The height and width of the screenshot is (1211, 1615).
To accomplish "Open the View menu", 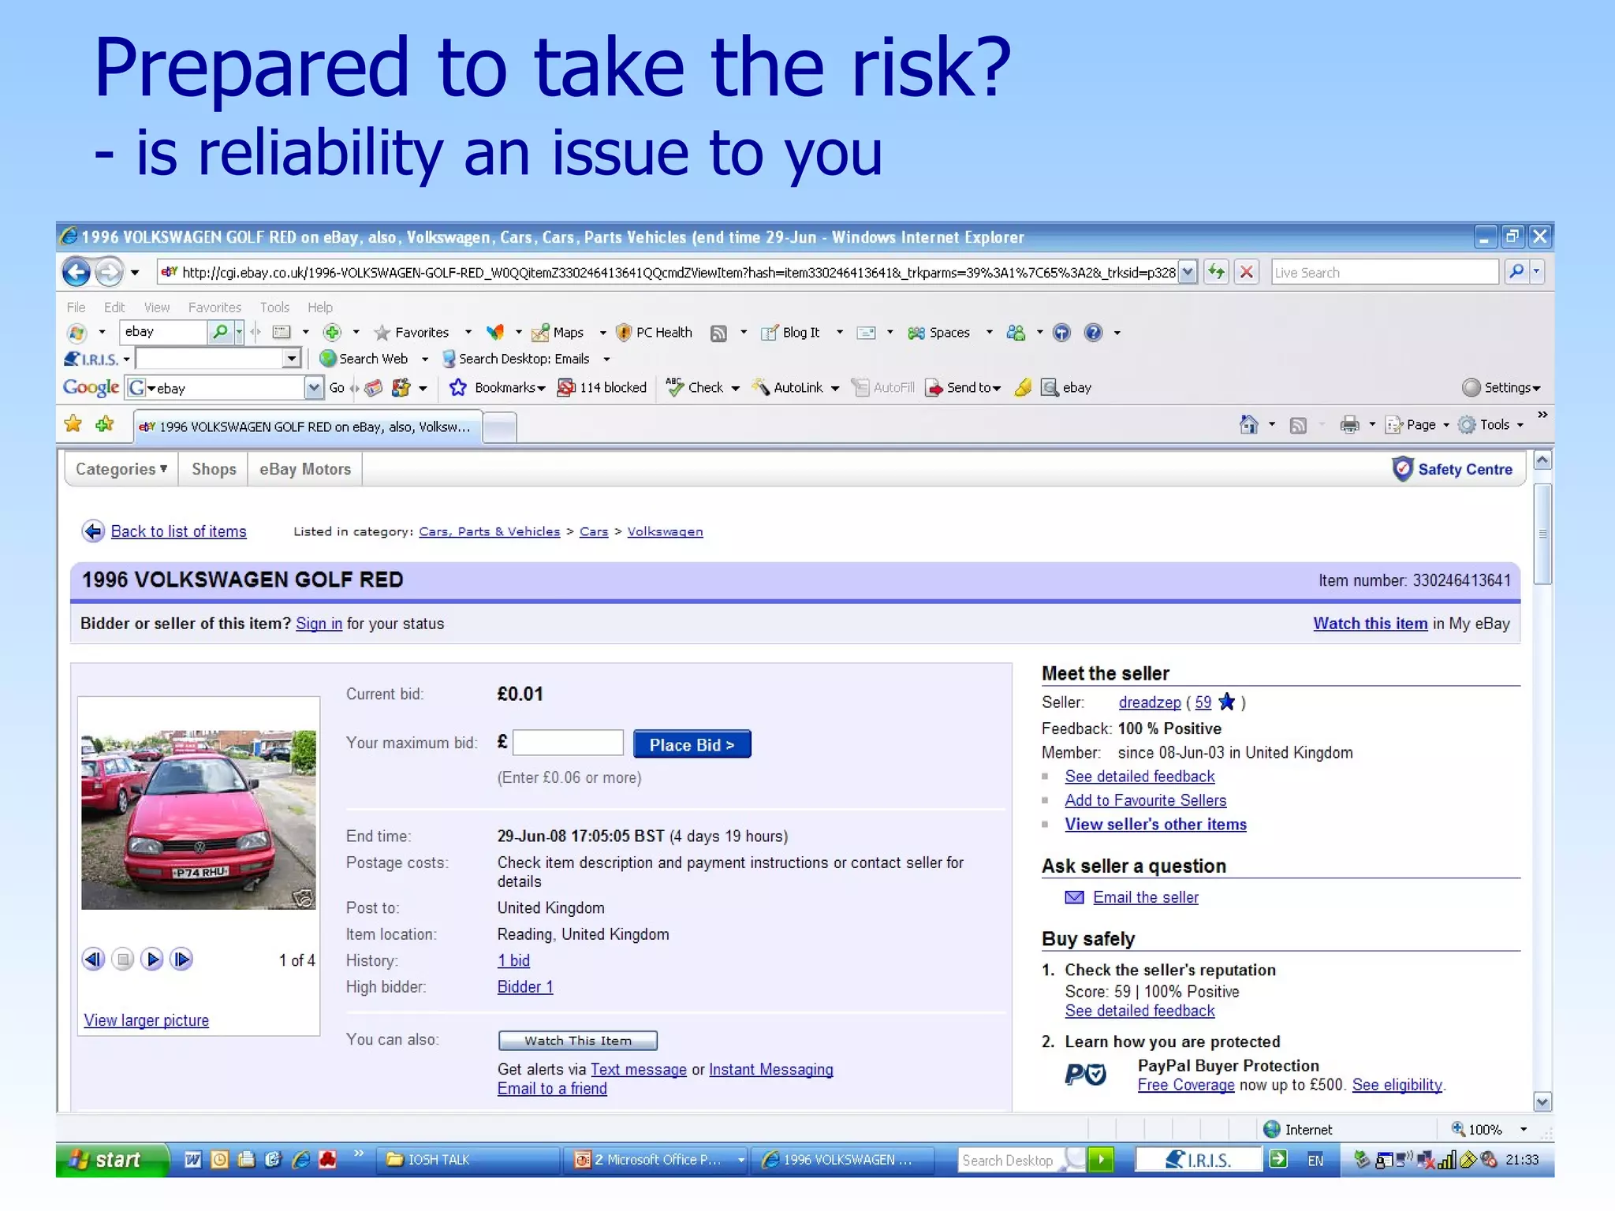I will [157, 307].
